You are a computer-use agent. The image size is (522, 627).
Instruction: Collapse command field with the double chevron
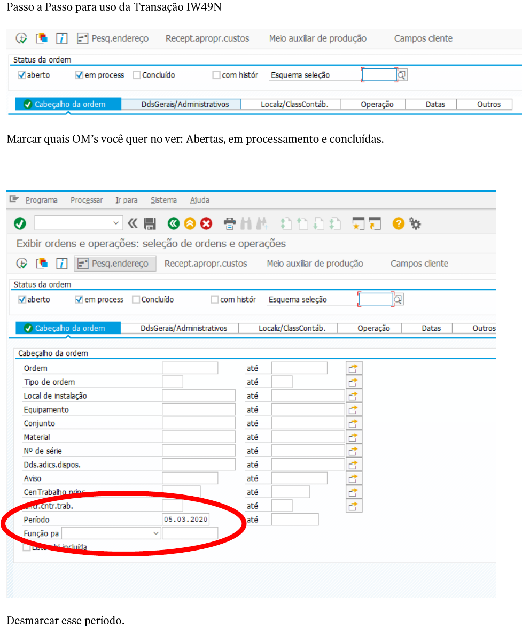pyautogui.click(x=133, y=223)
